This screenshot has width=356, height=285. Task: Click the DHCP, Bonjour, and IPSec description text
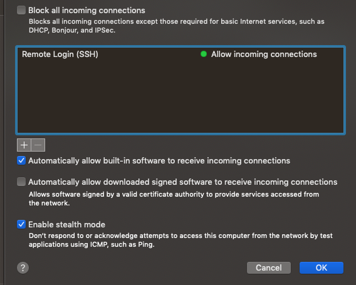coord(177,26)
